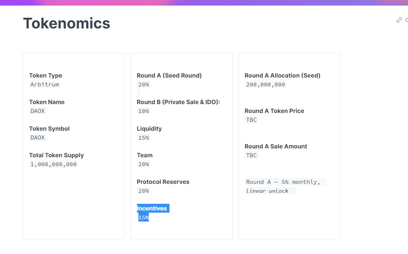Select the 20% value under Team
This screenshot has width=408, height=254.
tap(144, 164)
